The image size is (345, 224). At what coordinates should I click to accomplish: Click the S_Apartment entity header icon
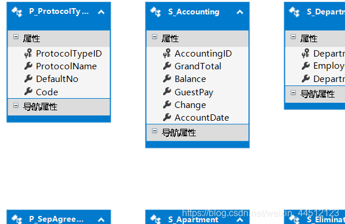click(x=156, y=219)
